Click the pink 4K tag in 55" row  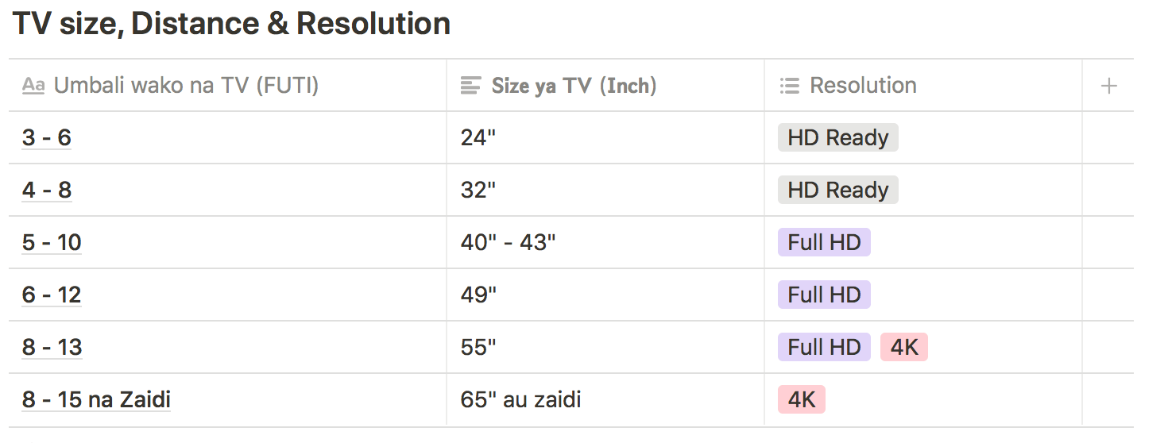[904, 347]
